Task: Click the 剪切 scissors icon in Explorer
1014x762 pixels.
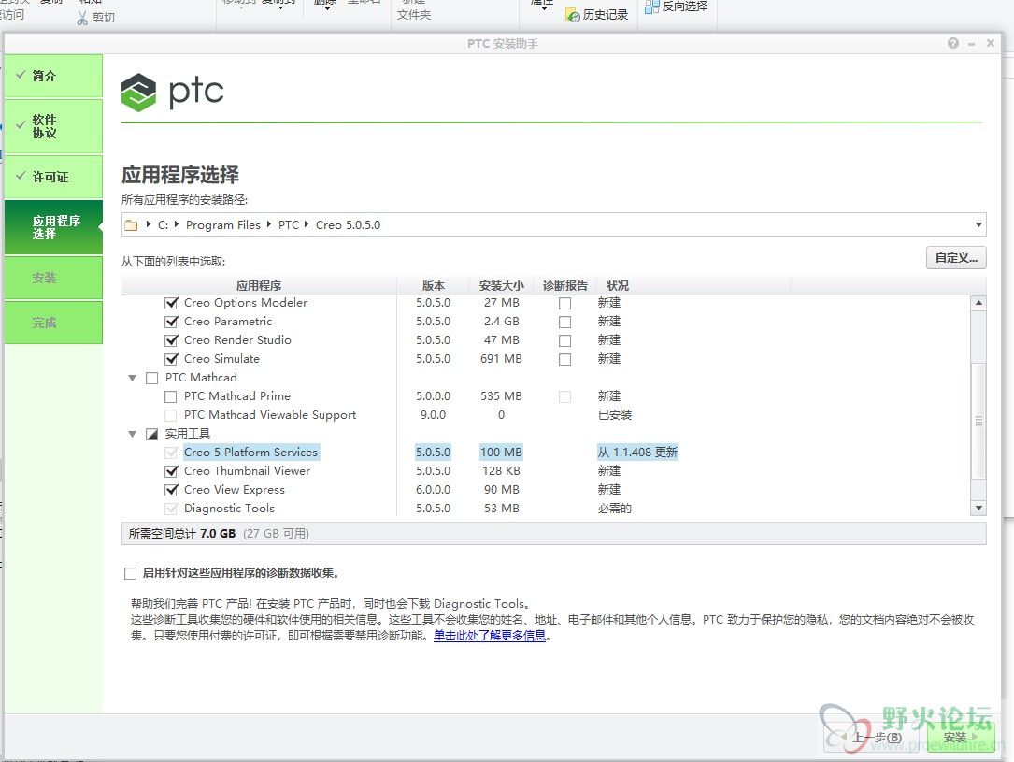Action: pyautogui.click(x=82, y=18)
